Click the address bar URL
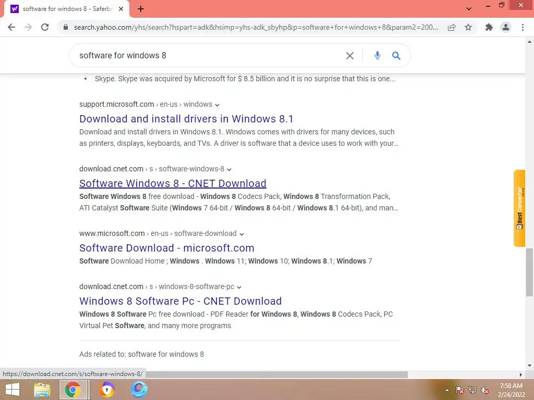This screenshot has height=400, width=534. click(256, 27)
